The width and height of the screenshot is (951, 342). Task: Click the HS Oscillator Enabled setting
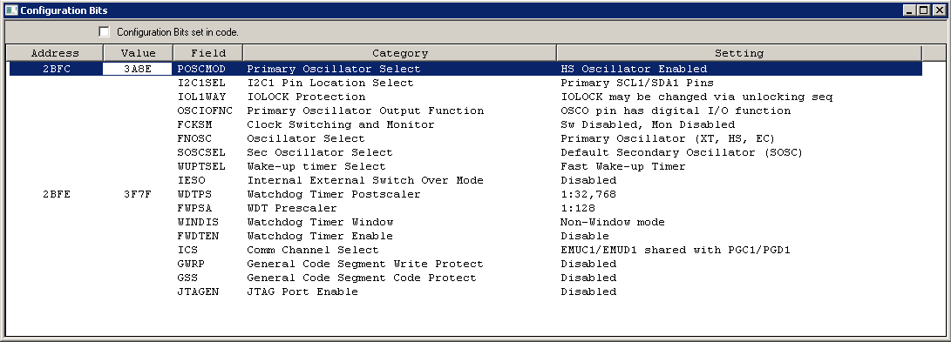point(634,69)
